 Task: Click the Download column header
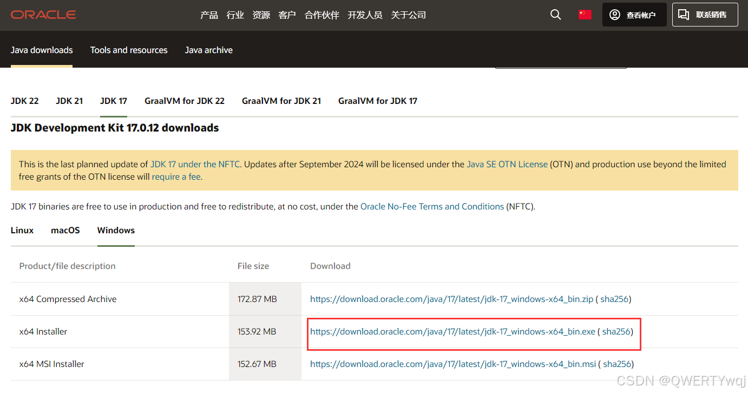coord(330,266)
